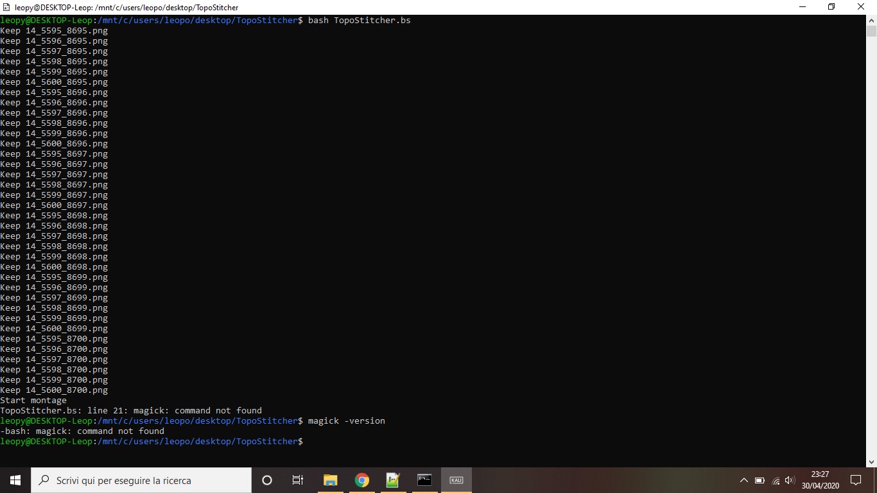Launch Notepad++ from the taskbar
The width and height of the screenshot is (877, 493).
(x=392, y=480)
